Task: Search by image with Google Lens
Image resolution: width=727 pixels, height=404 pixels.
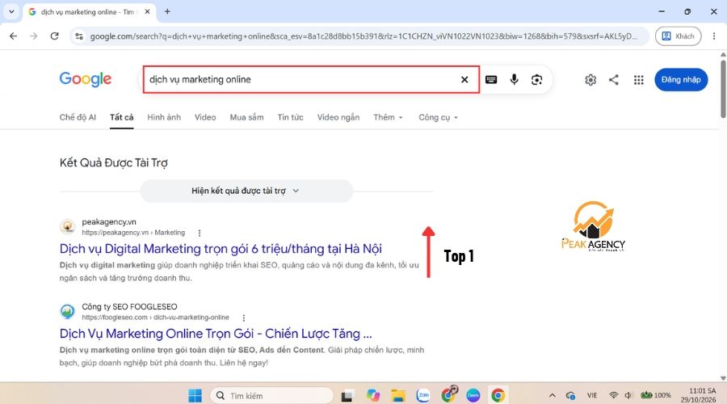Action: pos(536,80)
